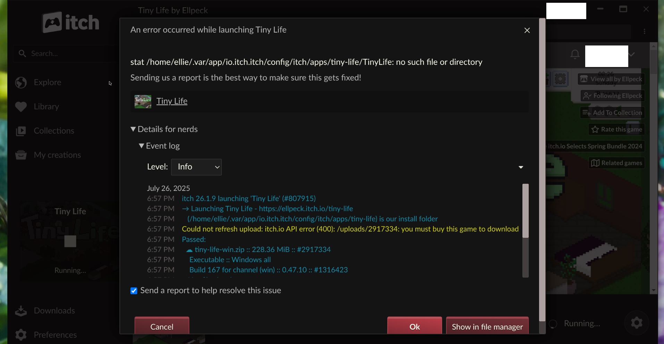
Task: Click Show in file manager button
Action: pyautogui.click(x=487, y=326)
